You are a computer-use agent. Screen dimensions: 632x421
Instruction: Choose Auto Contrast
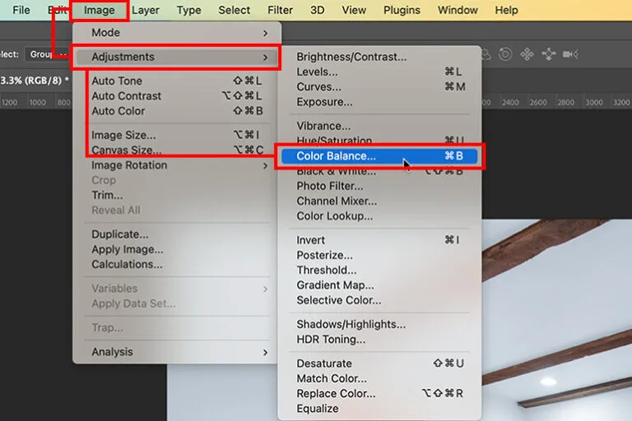[x=178, y=96]
